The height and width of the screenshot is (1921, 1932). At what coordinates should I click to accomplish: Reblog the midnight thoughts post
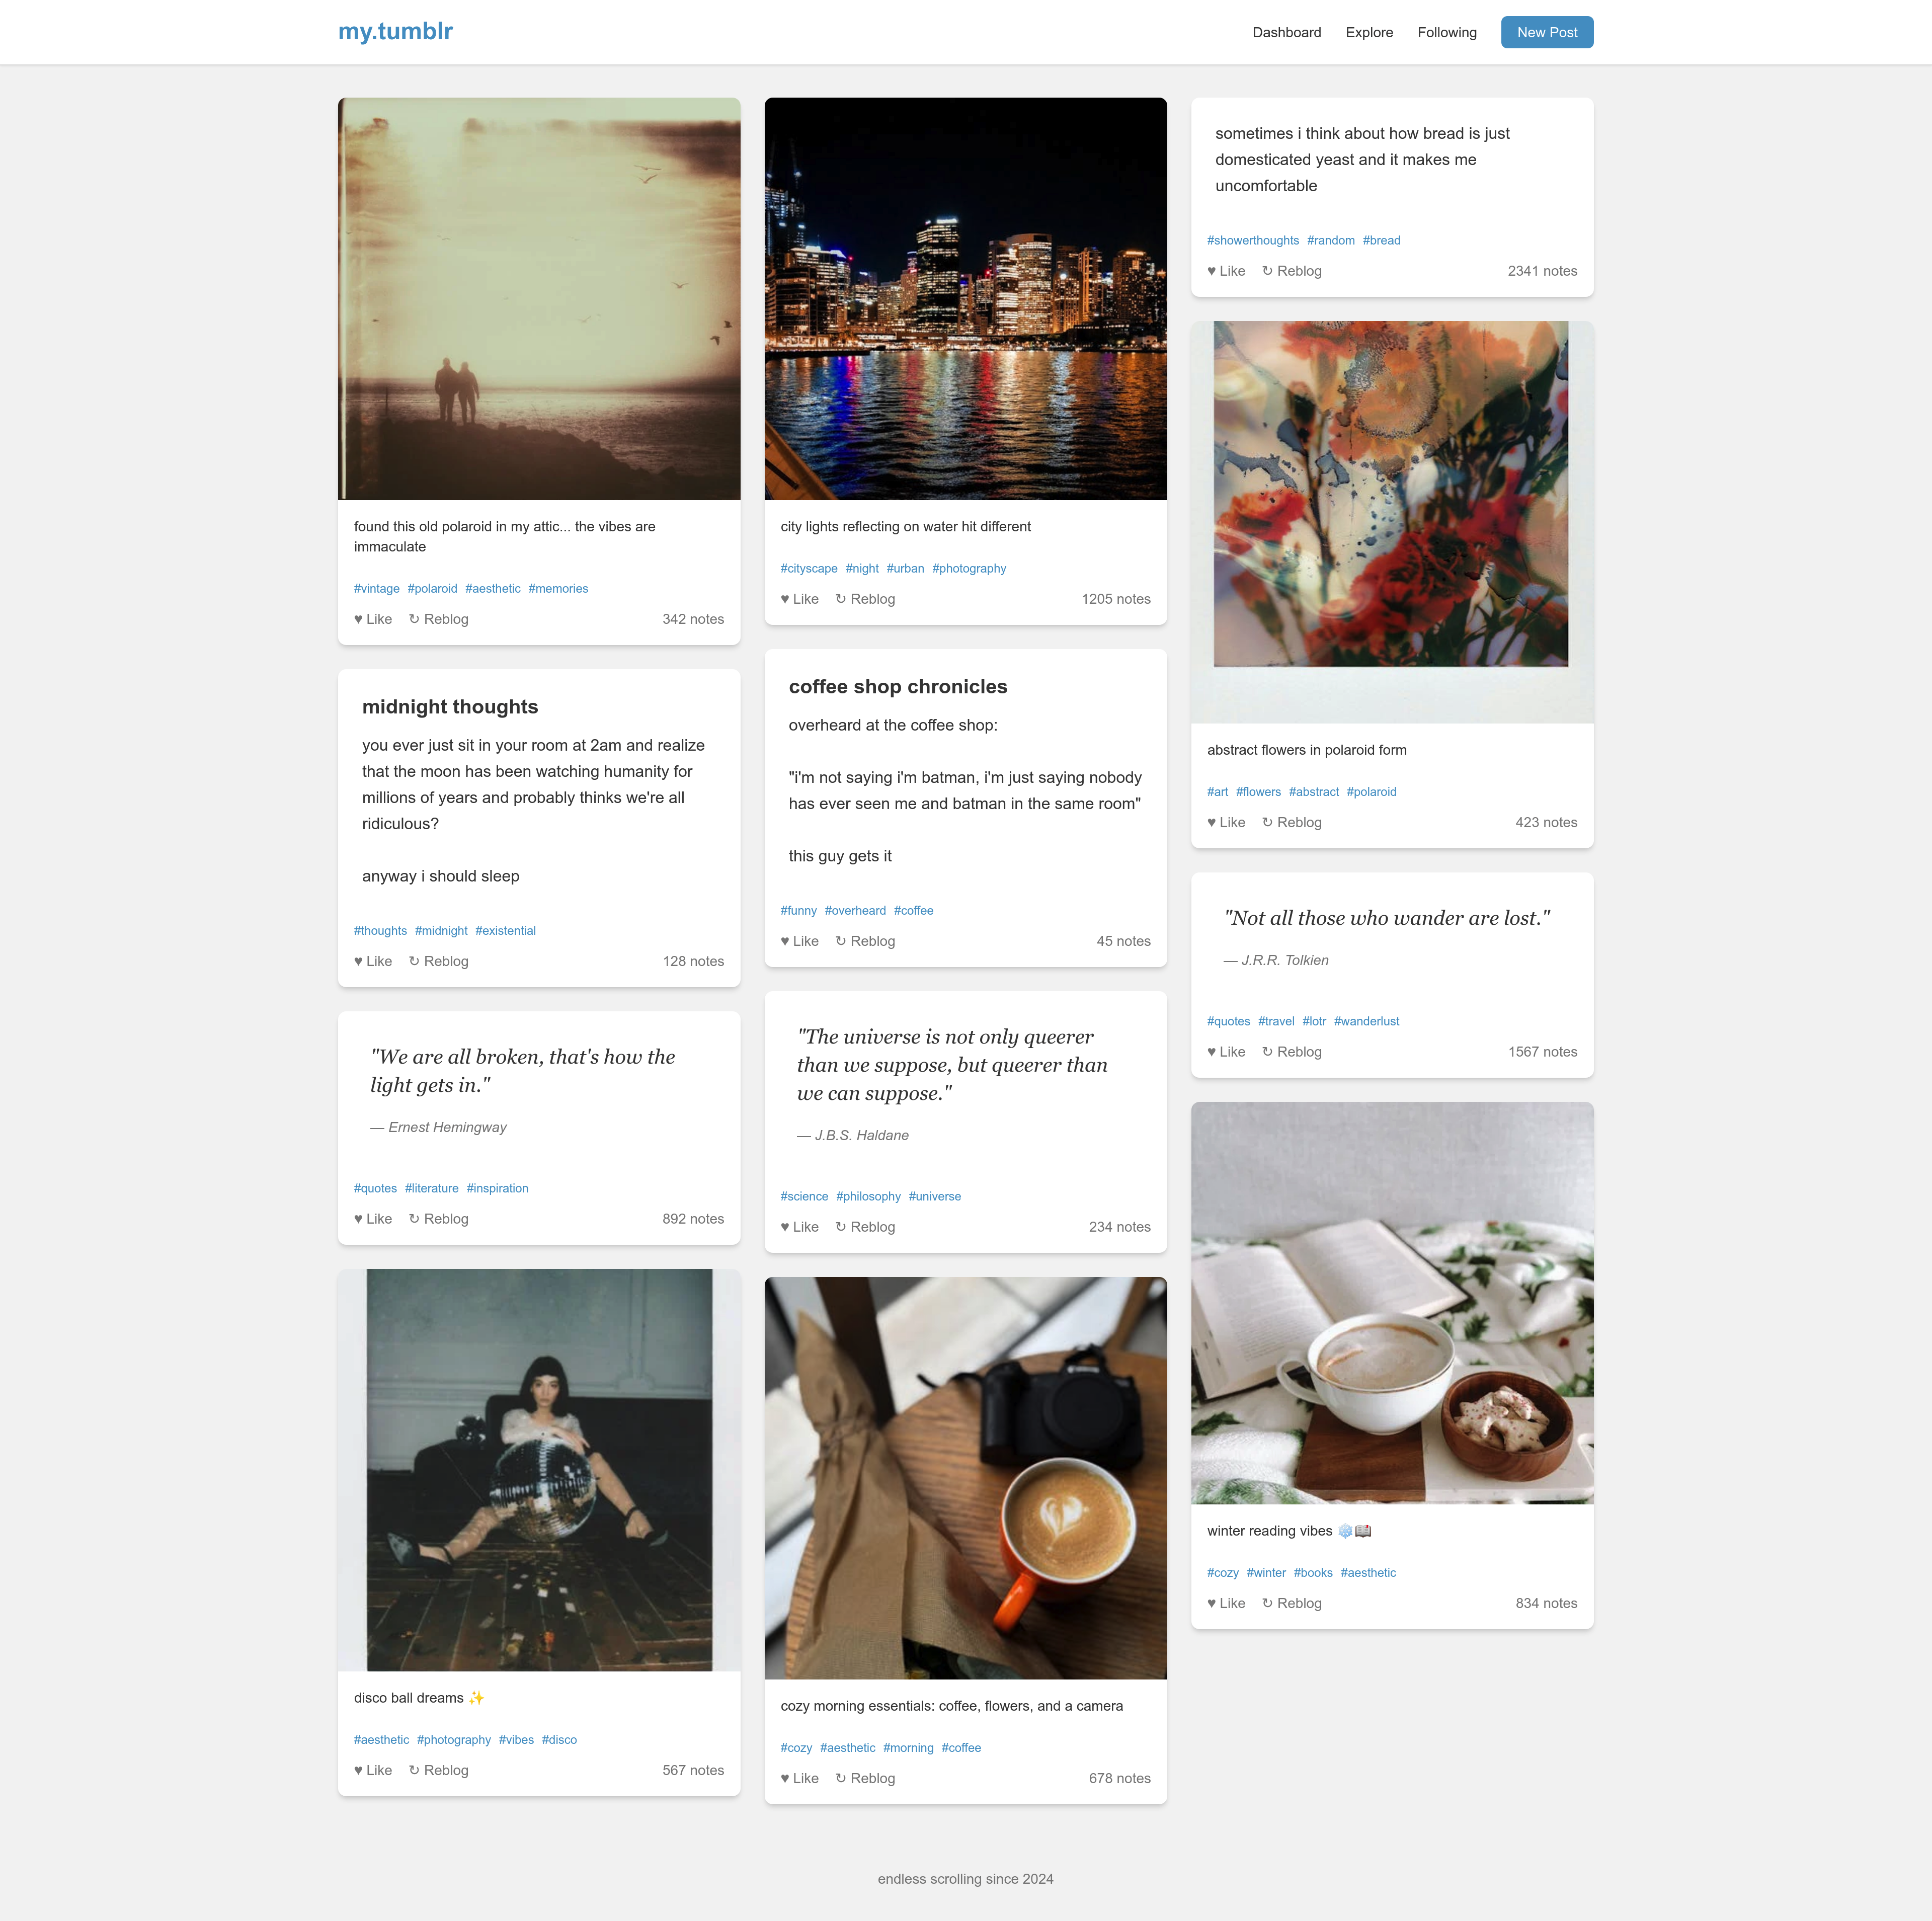[x=438, y=961]
